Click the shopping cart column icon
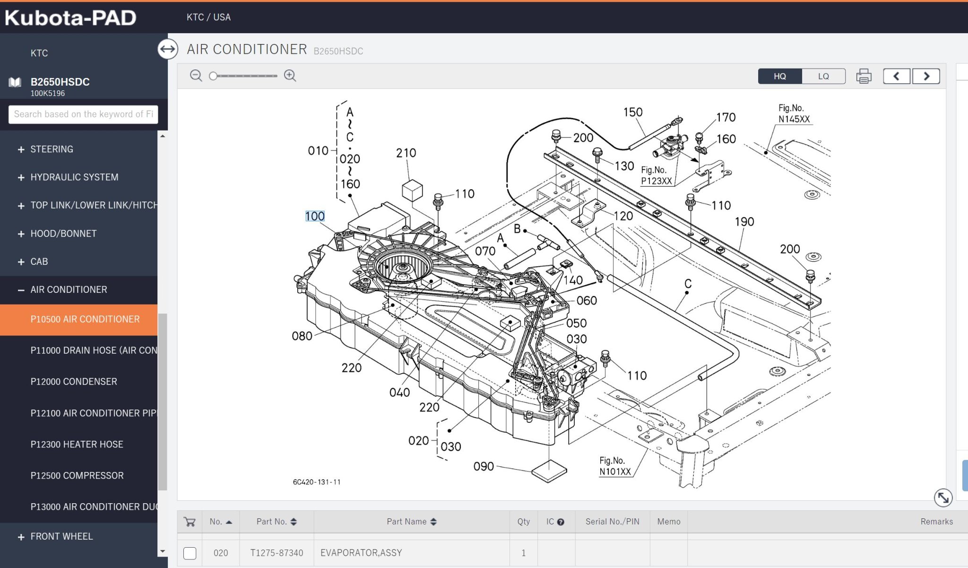968x568 pixels. coord(190,522)
